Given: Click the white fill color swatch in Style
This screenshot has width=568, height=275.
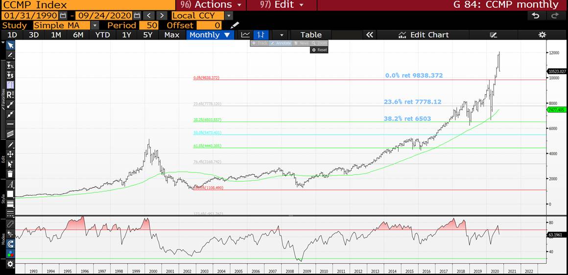Looking at the screenshot, I should click(x=10, y=194).
